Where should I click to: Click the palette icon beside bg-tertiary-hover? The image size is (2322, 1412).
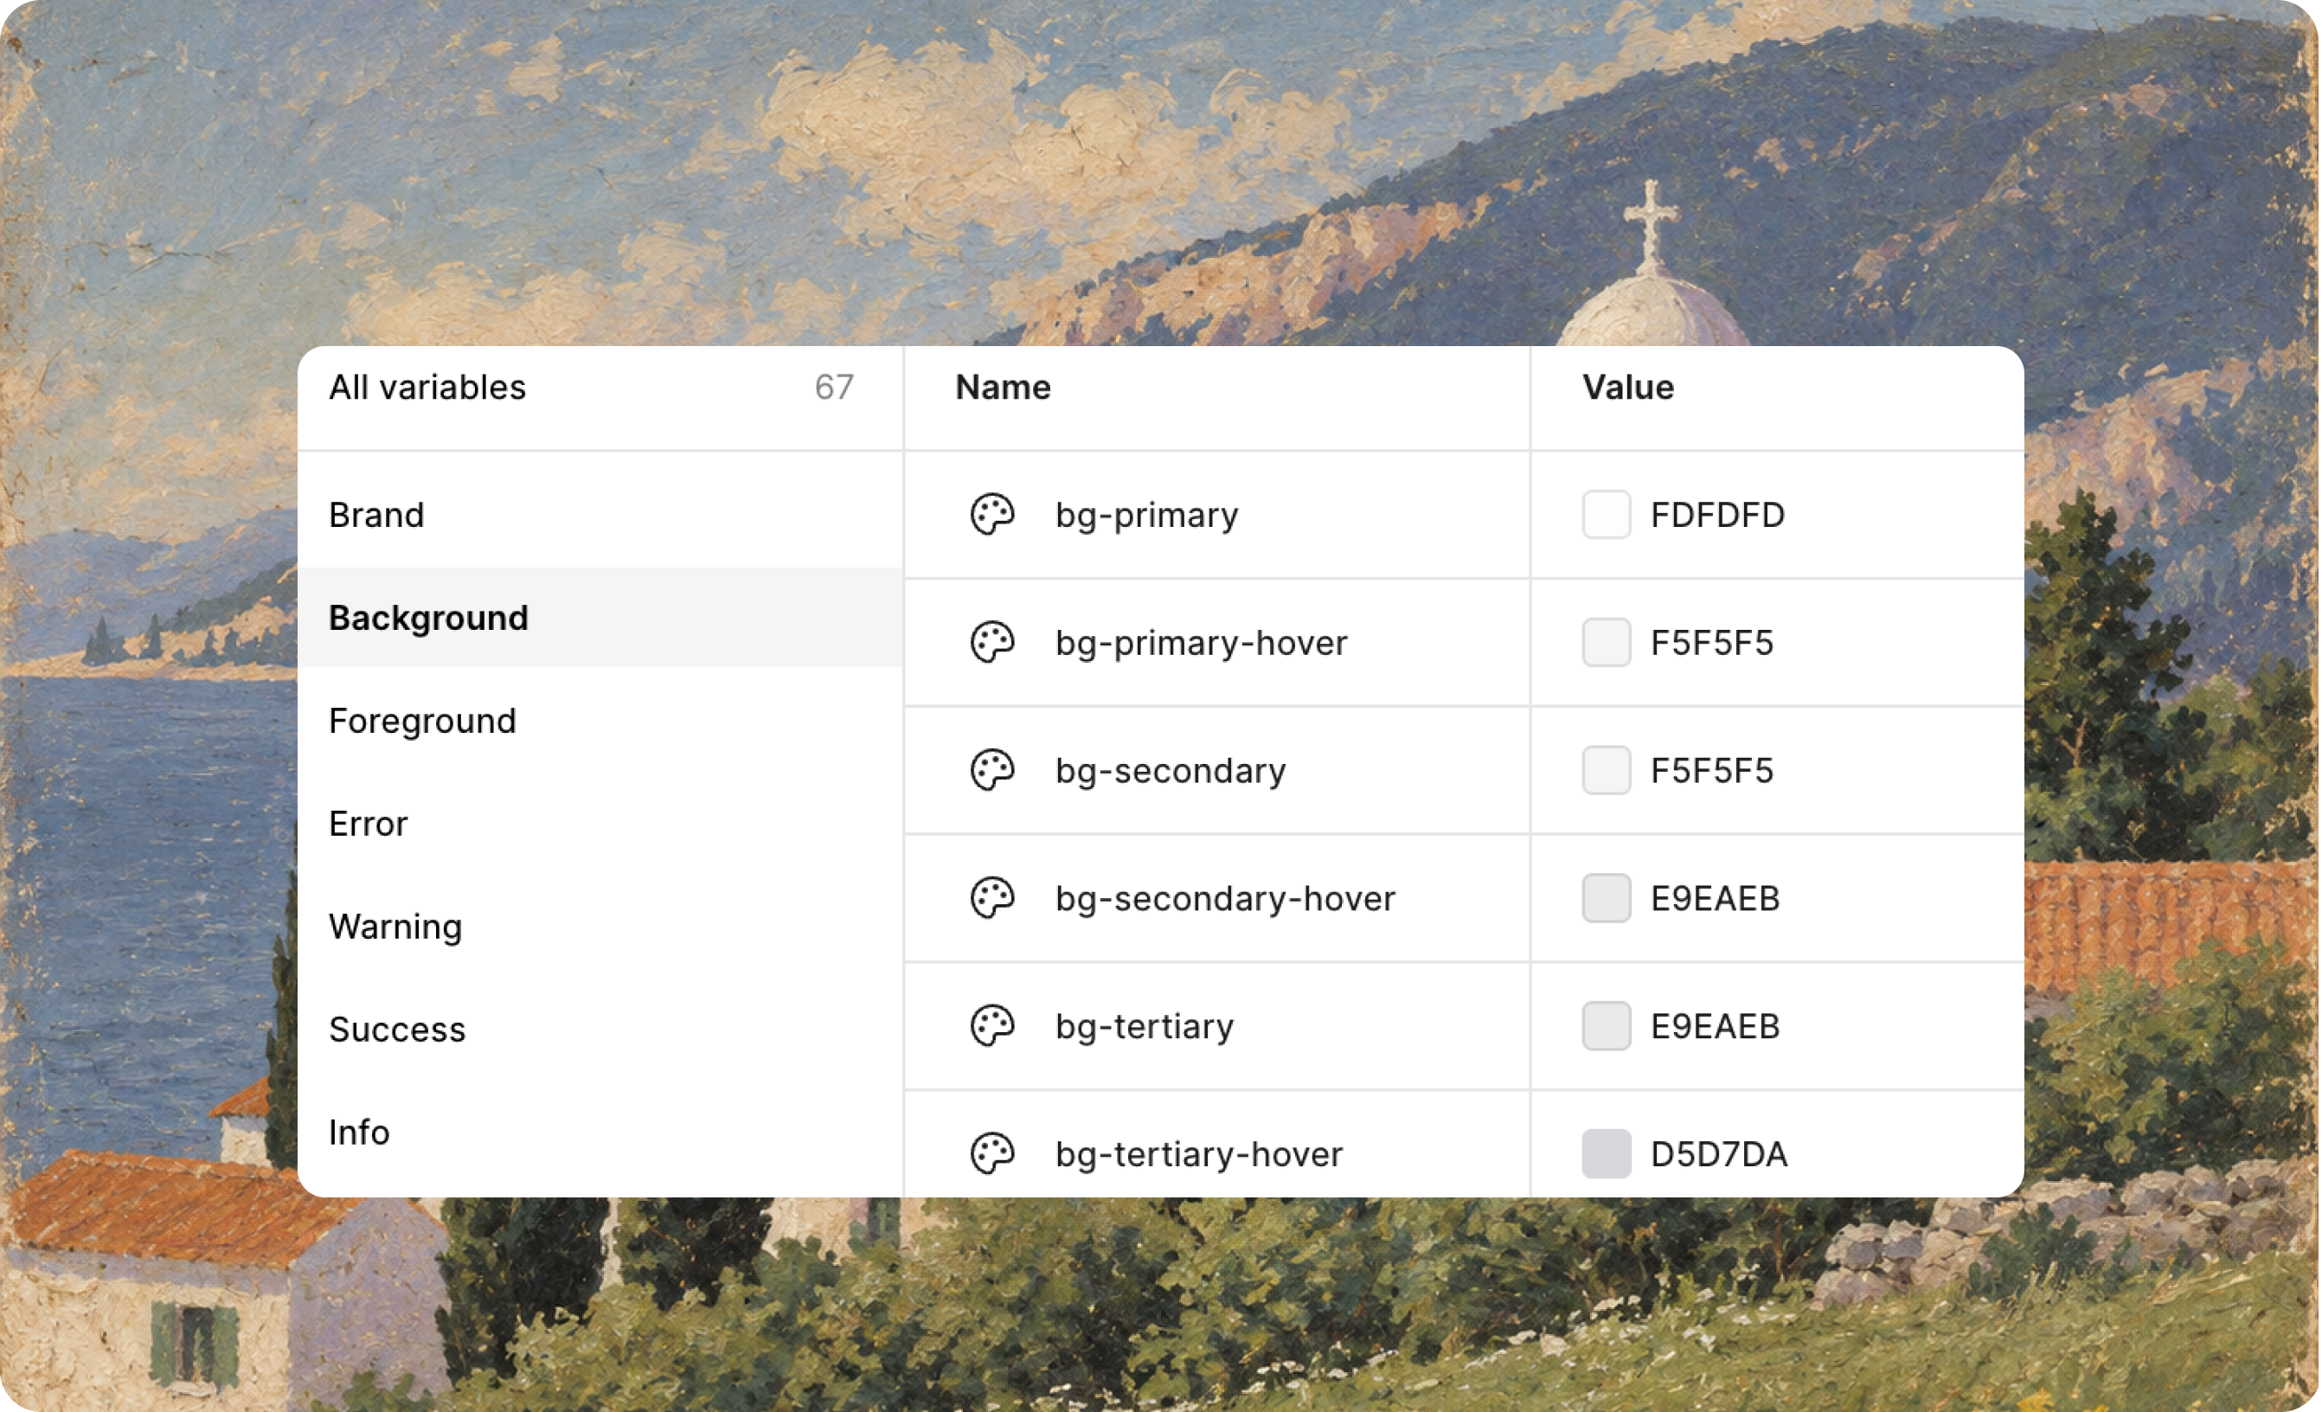coord(992,1153)
